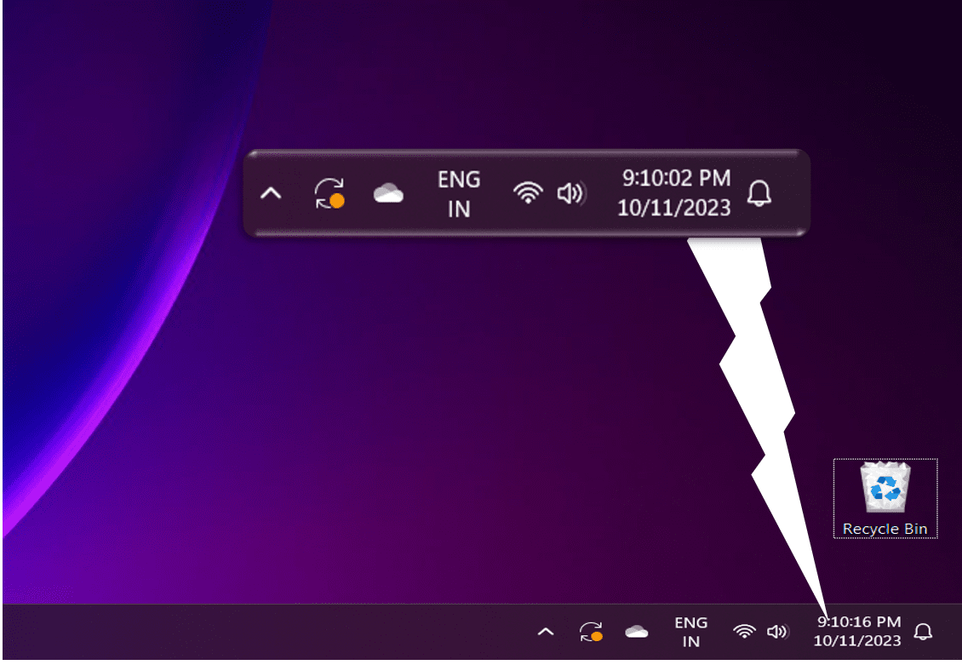Click the orange badge on the sync icon

[338, 202]
